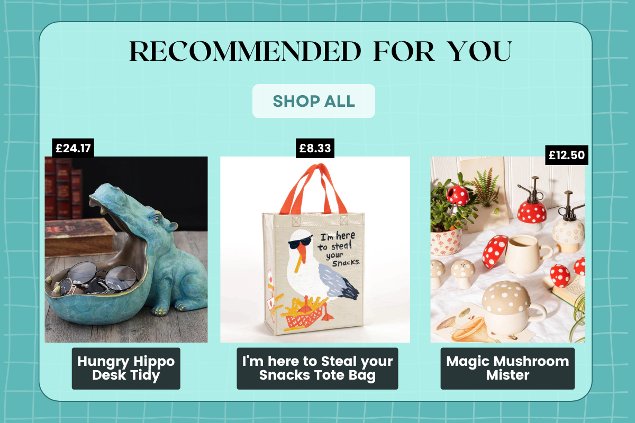This screenshot has width=635, height=423.
Task: Select the £8.33 price tag
Action: [x=315, y=148]
